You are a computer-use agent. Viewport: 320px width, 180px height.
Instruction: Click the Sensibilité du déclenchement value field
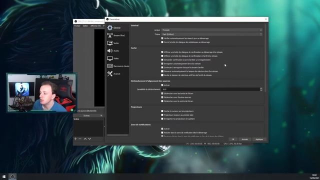click(x=210, y=89)
